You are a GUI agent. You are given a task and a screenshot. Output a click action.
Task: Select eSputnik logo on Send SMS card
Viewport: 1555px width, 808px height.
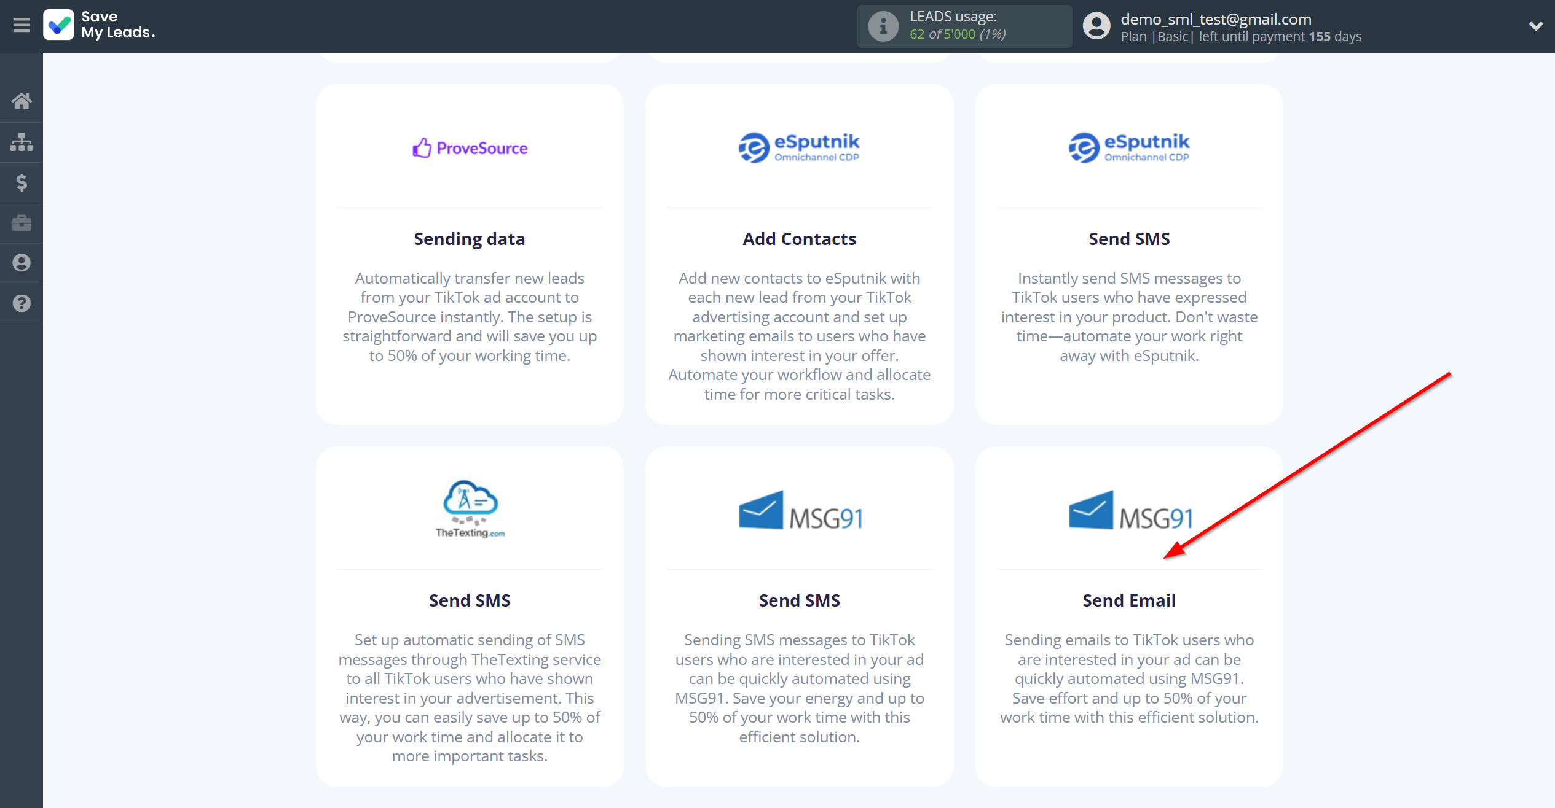coord(1129,148)
